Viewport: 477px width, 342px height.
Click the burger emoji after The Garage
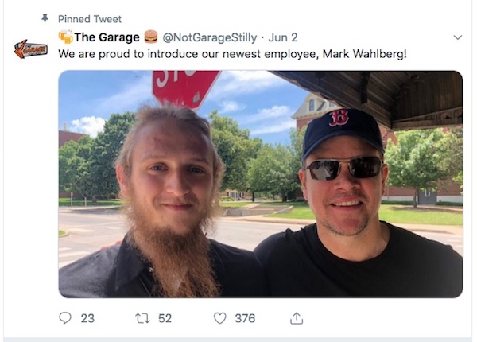151,37
